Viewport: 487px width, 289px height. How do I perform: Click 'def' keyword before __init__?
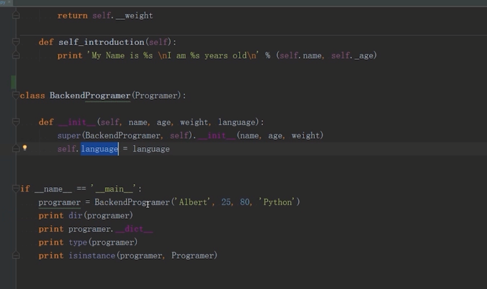pos(46,122)
